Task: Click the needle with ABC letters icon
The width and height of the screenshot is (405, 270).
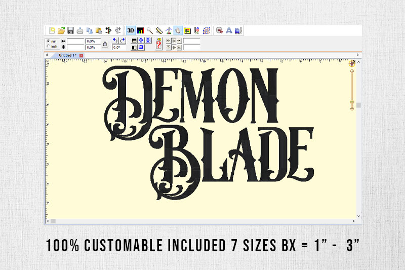Action: (x=196, y=30)
